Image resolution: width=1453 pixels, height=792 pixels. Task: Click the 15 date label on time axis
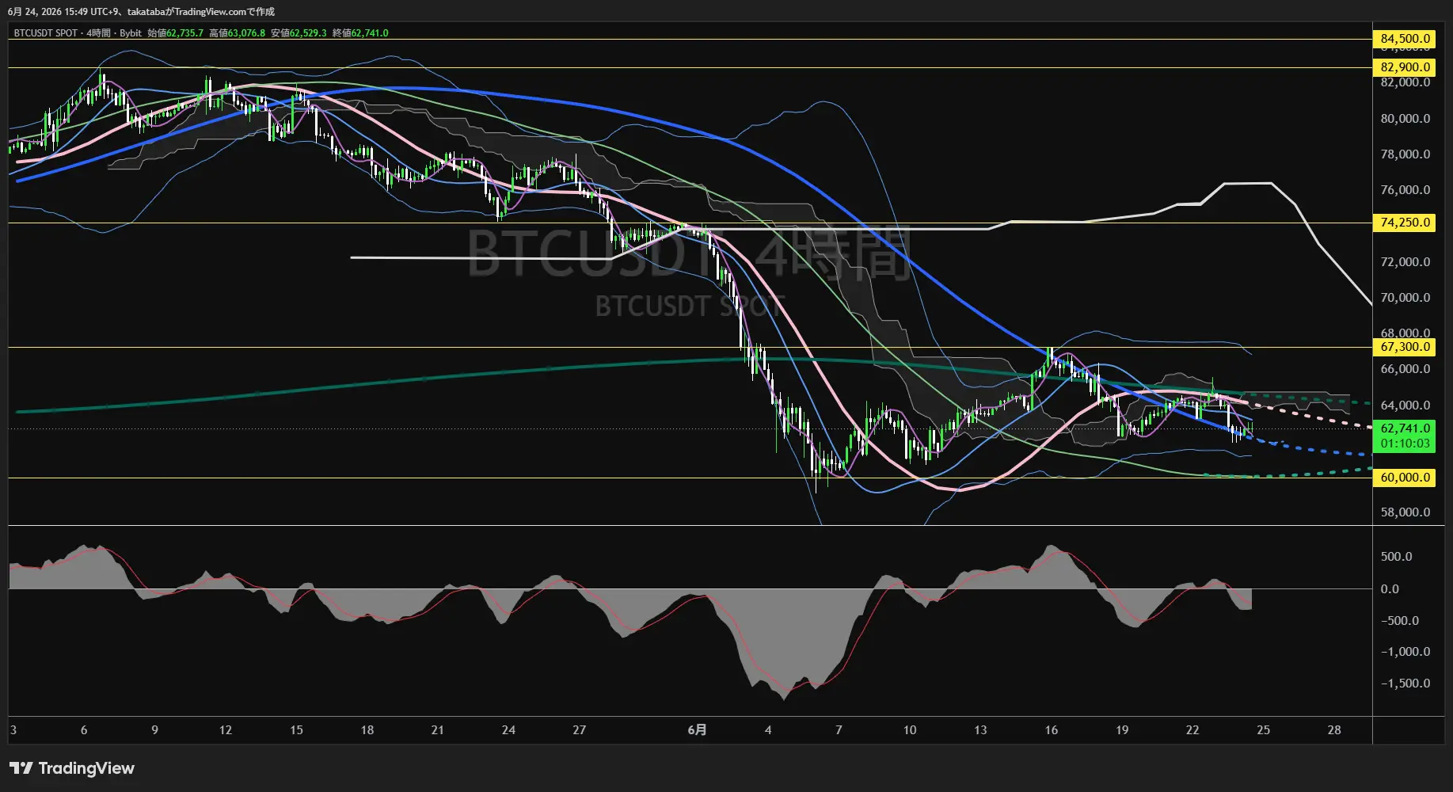296,730
